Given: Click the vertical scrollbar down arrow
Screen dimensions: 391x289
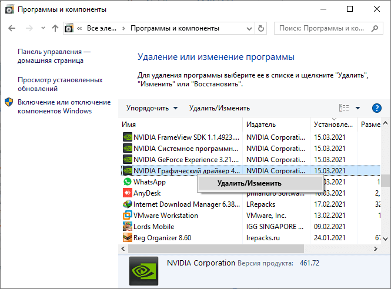Looking at the screenshot, I should pos(386,238).
